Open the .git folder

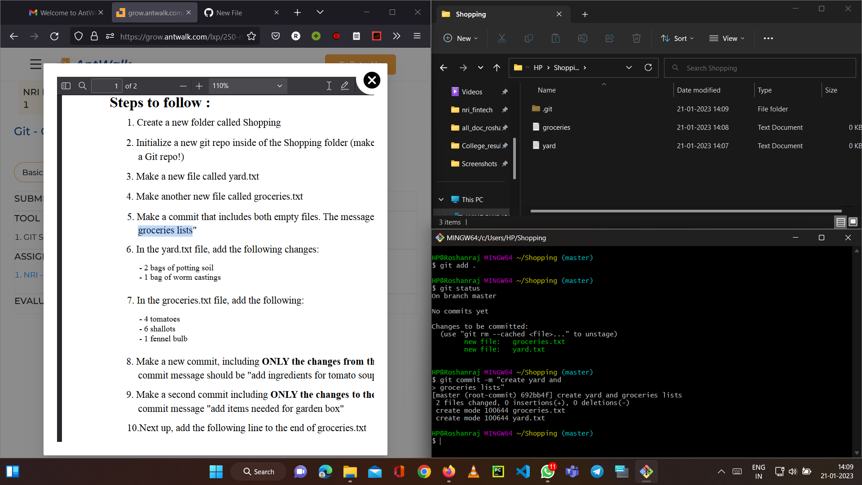pyautogui.click(x=548, y=109)
